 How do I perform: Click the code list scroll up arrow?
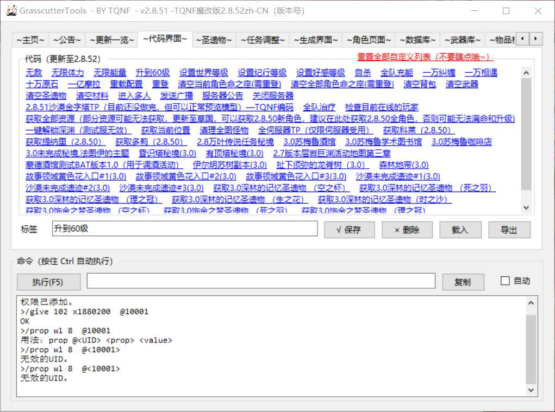click(526, 73)
